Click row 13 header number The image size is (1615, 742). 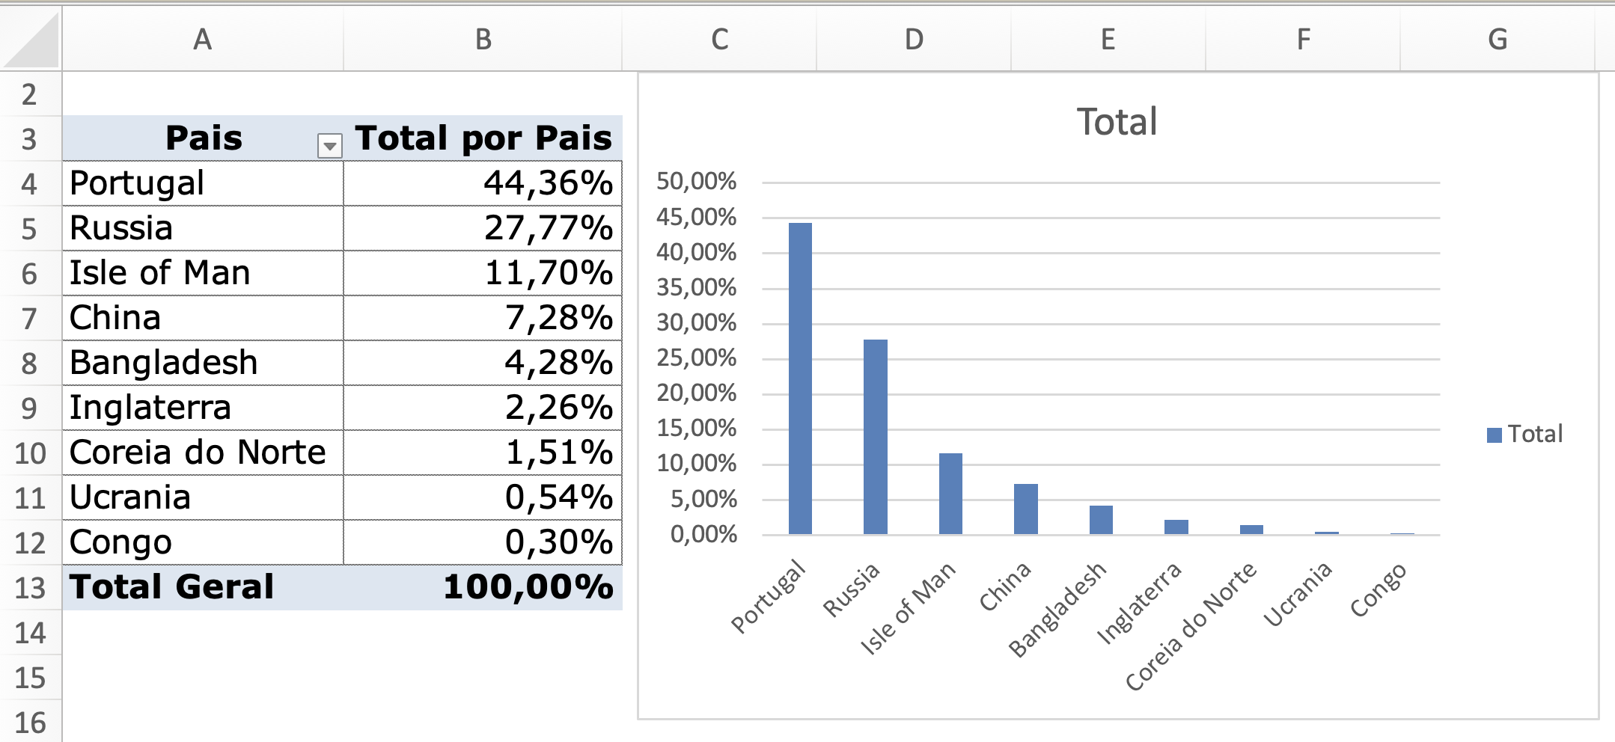[30, 588]
